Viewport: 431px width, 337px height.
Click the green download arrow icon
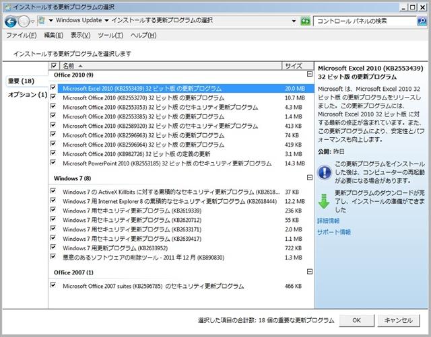point(324,201)
